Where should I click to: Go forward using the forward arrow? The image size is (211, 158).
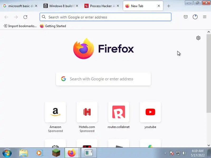[x=16, y=17]
